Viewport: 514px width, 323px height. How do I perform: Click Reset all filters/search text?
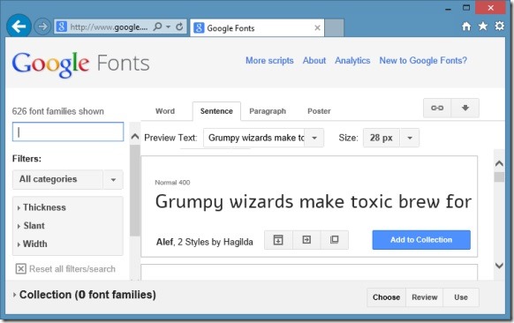tap(72, 269)
